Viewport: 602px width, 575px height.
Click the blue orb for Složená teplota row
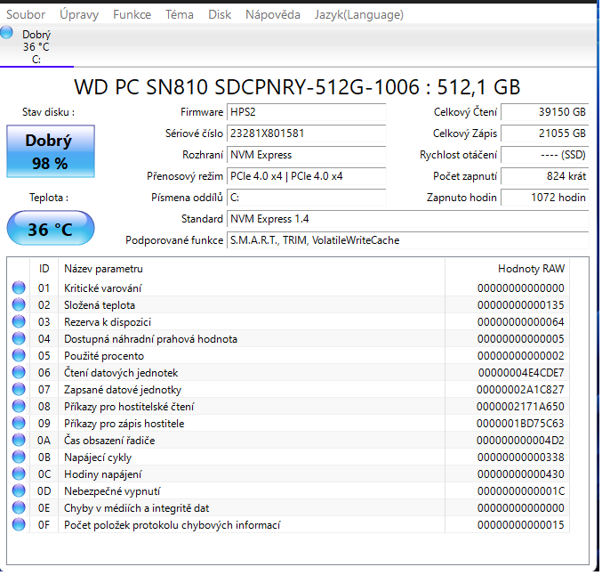click(19, 305)
